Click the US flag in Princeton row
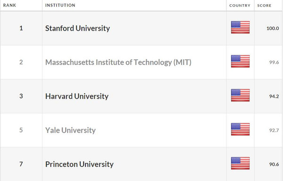 tap(240, 163)
